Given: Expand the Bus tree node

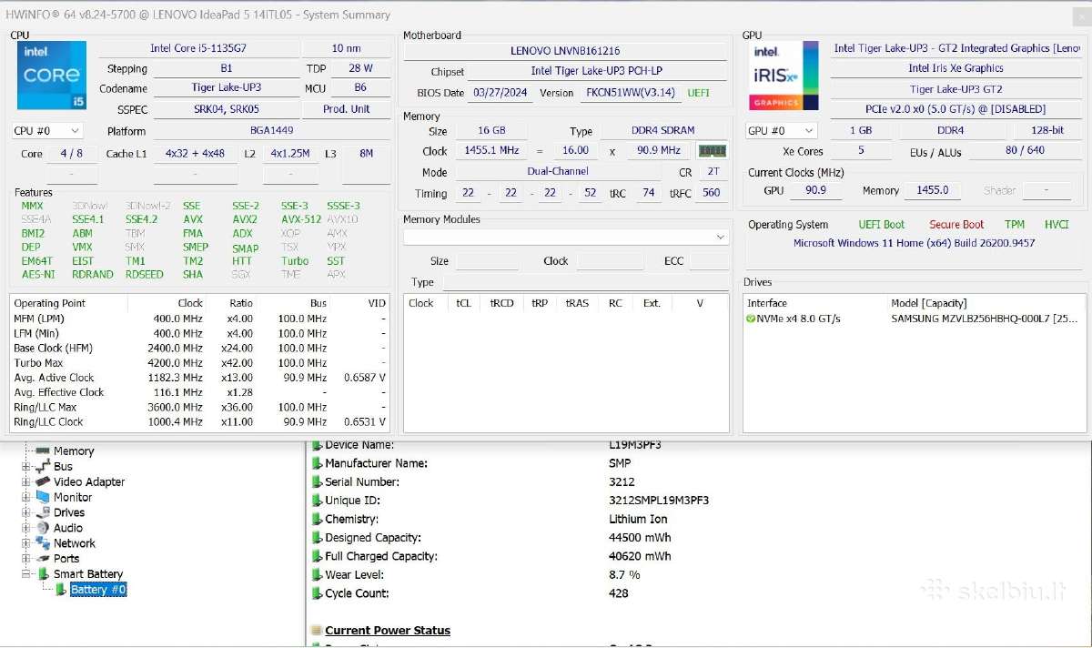Looking at the screenshot, I should (x=26, y=466).
